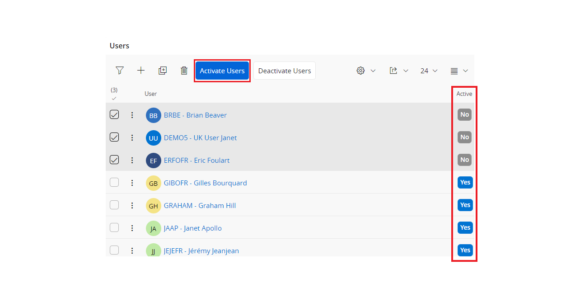The height and width of the screenshot is (293, 580).
Task: Expand the gear settings dropdown
Action: [x=366, y=71]
